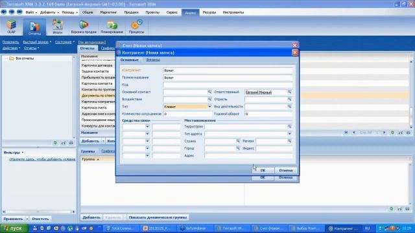
Task: Switch to Total Commander in taskbar
Action: click(121, 228)
